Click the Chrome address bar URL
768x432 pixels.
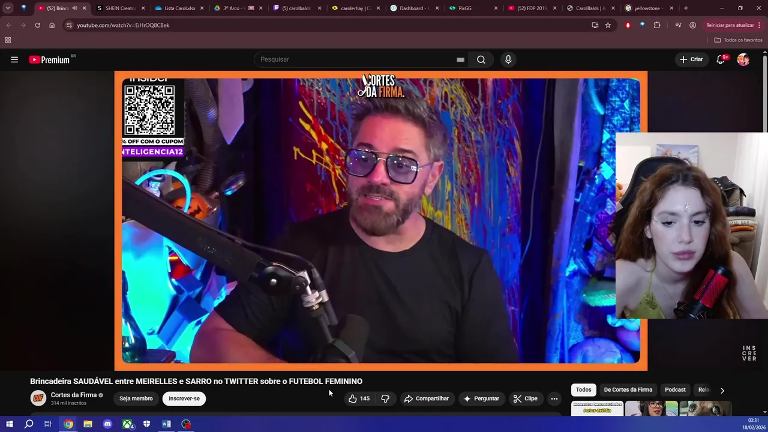123,25
